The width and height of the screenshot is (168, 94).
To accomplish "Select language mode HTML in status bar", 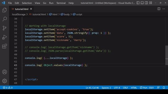I will point(134,88).
